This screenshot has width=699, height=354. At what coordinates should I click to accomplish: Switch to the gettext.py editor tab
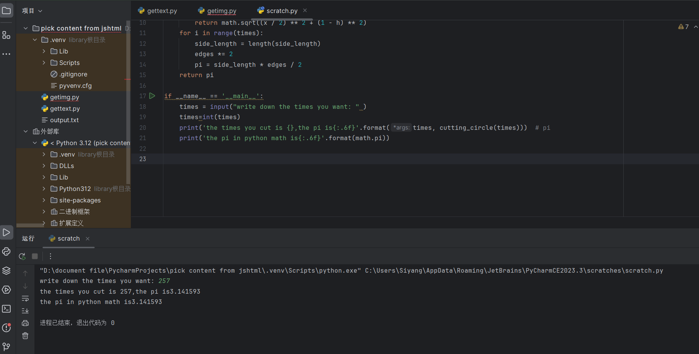(158, 11)
